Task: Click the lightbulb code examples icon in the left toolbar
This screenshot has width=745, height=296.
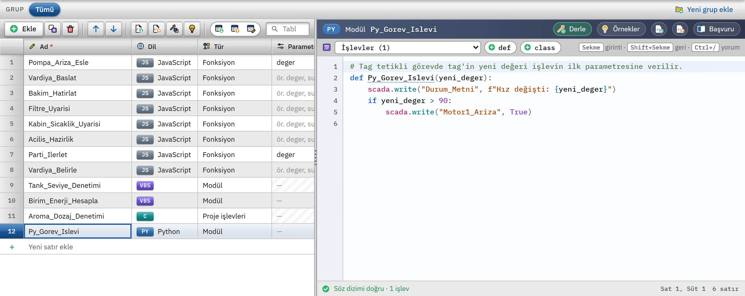Action: pyautogui.click(x=192, y=29)
